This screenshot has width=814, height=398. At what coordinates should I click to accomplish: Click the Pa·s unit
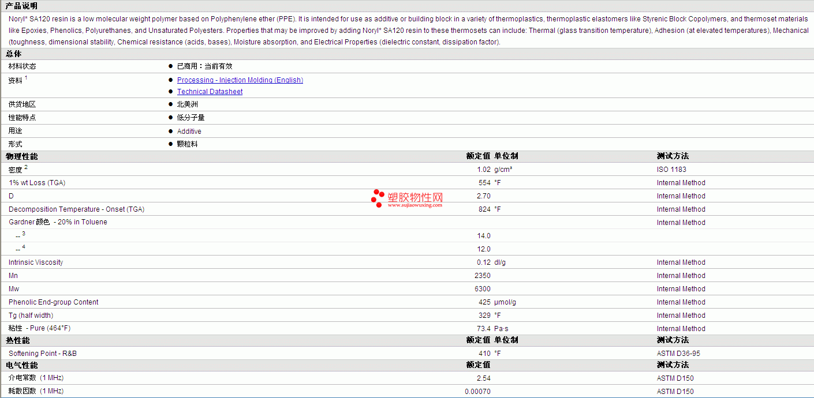click(501, 329)
